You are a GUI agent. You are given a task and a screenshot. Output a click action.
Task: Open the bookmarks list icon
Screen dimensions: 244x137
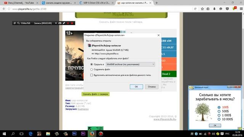click(208, 9)
